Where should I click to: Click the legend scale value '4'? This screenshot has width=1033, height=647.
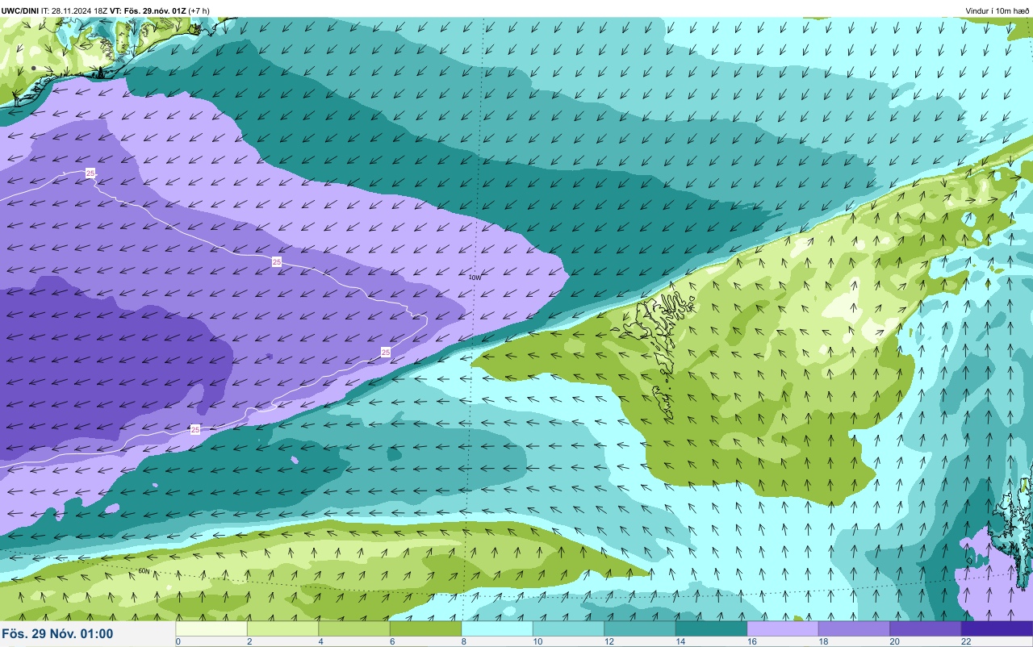pos(320,641)
